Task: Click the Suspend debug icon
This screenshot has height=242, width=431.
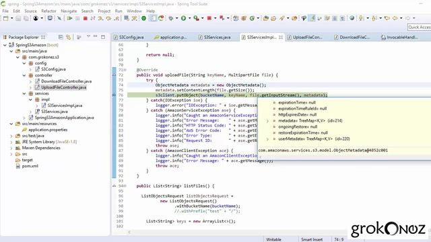Action: (x=77, y=18)
